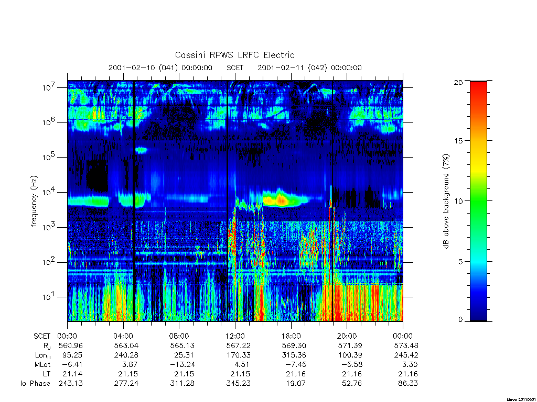Image resolution: width=537 pixels, height=402 pixels.
Task: Click the 10^4 frequency tick label
Action: coord(49,192)
